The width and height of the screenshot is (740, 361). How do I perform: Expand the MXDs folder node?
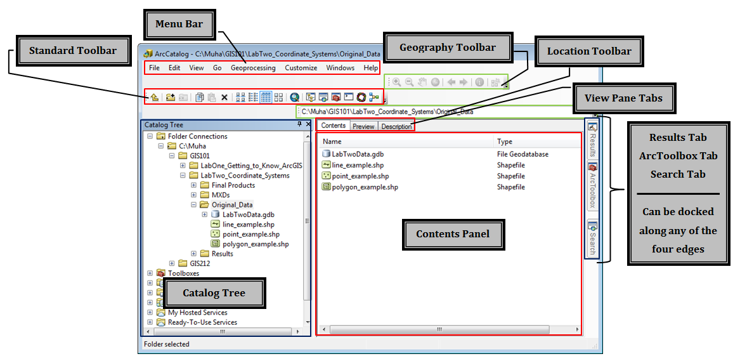[193, 194]
